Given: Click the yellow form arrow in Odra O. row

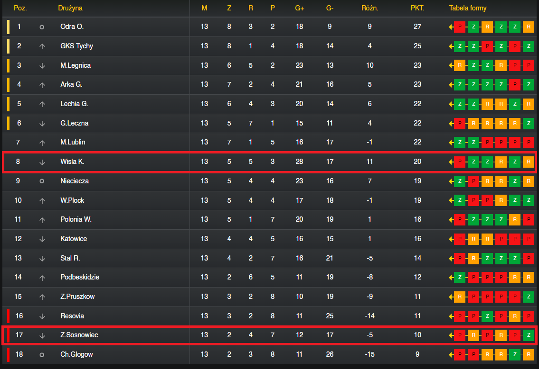Looking at the screenshot, I should (x=451, y=27).
